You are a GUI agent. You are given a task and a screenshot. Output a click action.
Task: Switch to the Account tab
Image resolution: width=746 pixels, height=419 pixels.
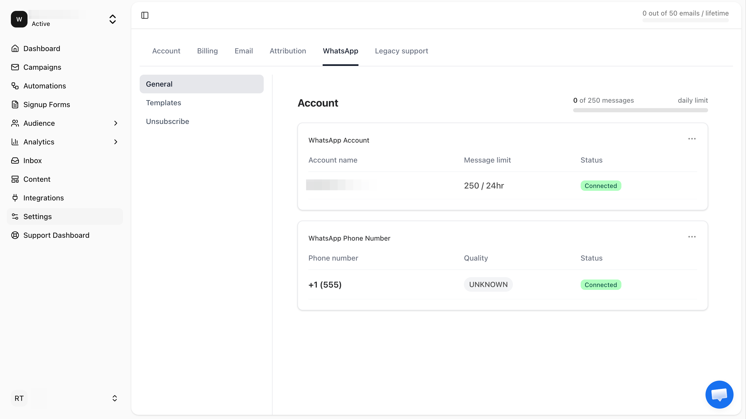(x=166, y=51)
